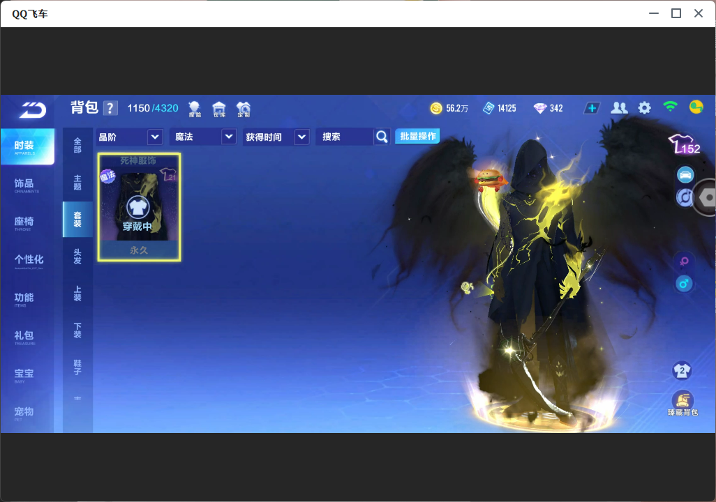Image resolution: width=716 pixels, height=502 pixels.
Task: Open the 定制 customization icon
Action: (244, 109)
